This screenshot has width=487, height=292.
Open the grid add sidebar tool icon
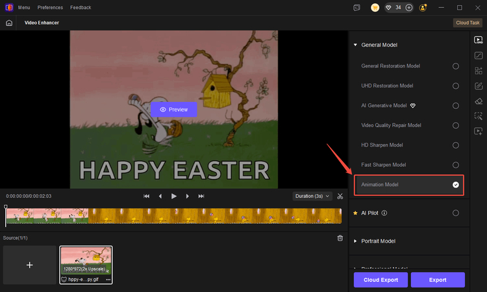coord(479,71)
